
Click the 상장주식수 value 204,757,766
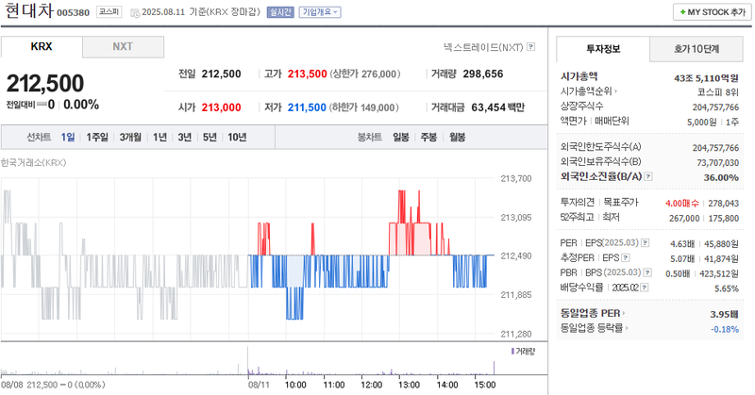click(x=715, y=107)
